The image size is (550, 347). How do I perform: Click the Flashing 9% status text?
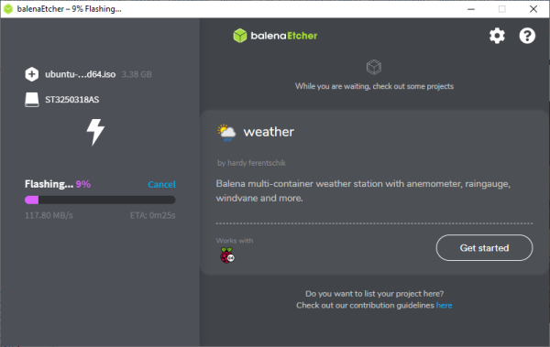58,184
